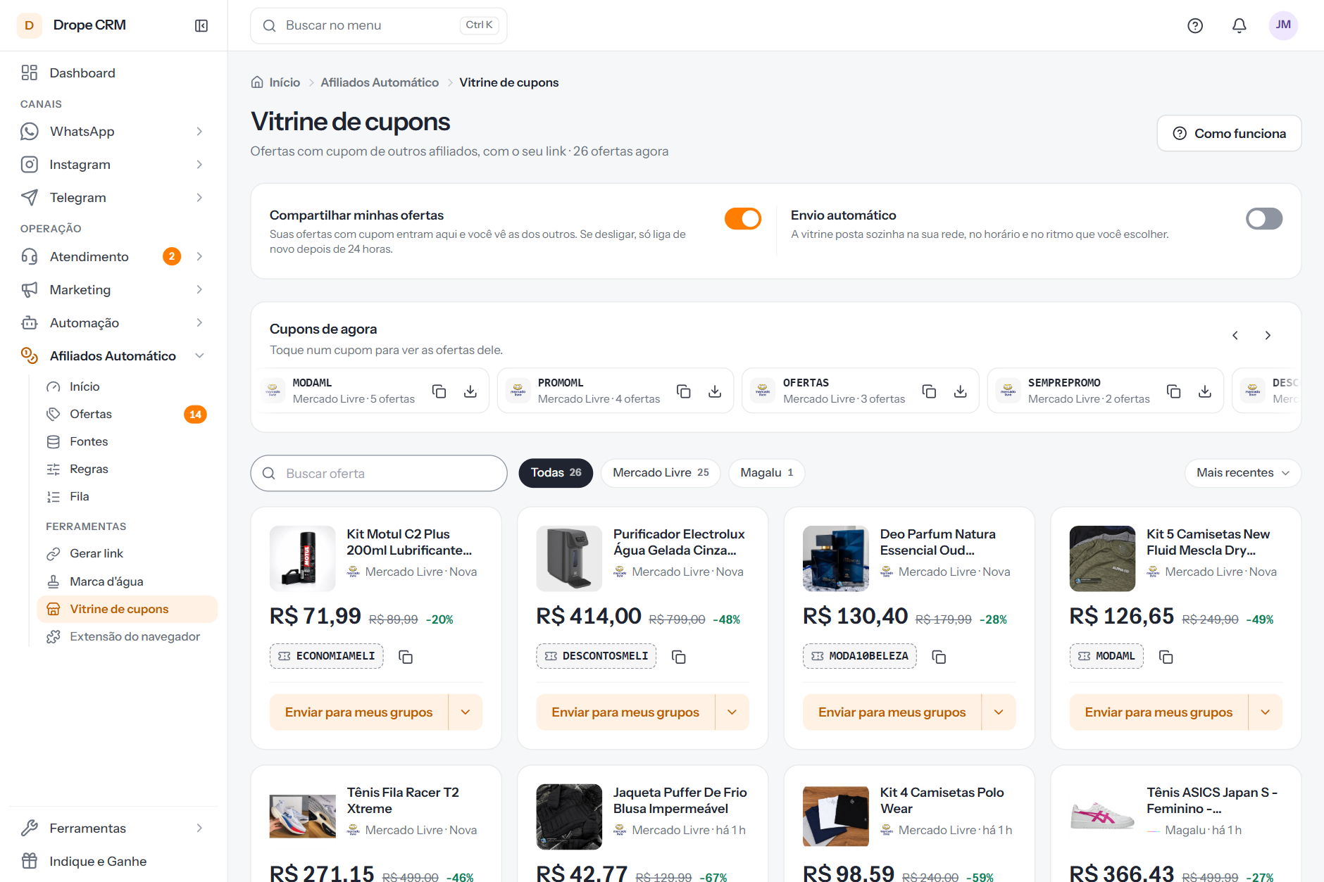Download the MODAML coupon offers
Viewport: 1324px width, 882px height.
[x=470, y=391]
